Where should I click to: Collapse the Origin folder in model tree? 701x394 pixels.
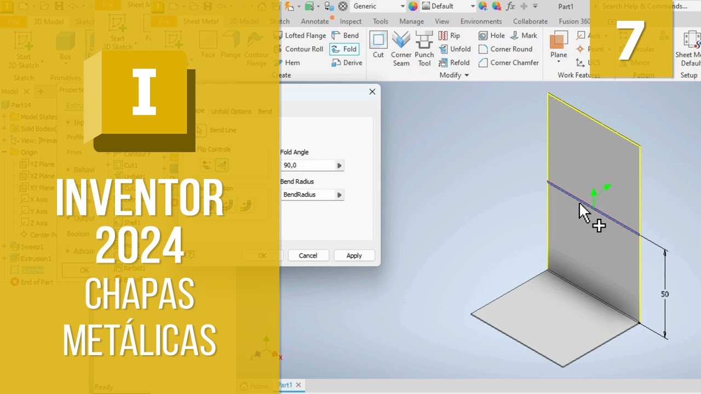(4, 152)
